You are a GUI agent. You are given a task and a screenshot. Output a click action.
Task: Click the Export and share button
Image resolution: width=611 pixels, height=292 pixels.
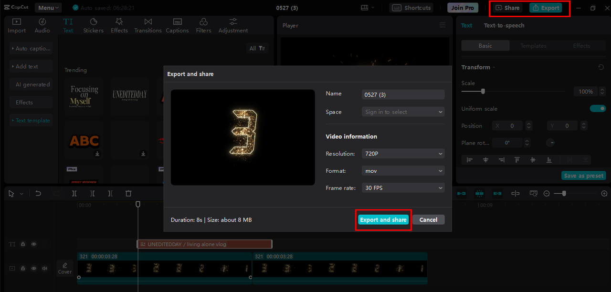pyautogui.click(x=383, y=219)
